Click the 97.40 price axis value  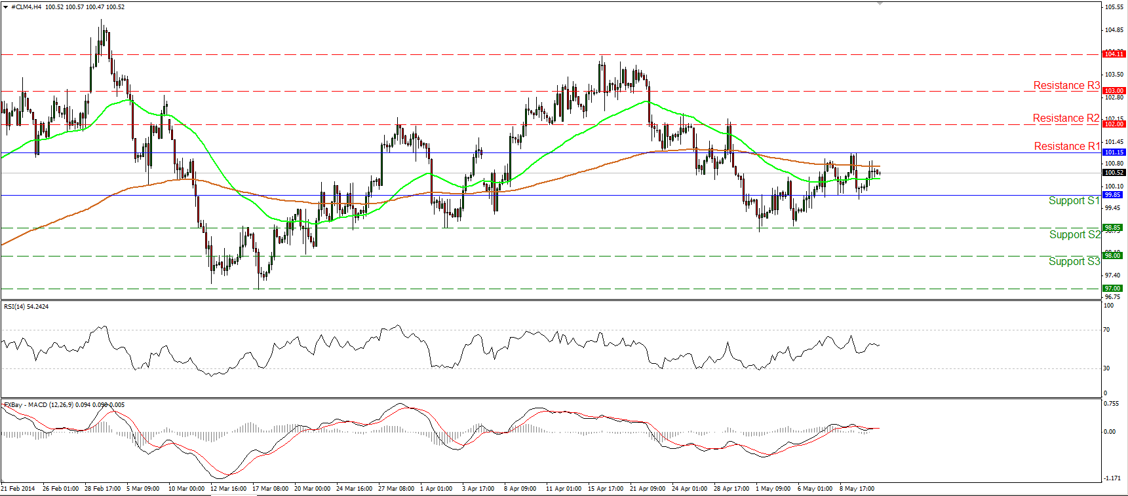1112,275
